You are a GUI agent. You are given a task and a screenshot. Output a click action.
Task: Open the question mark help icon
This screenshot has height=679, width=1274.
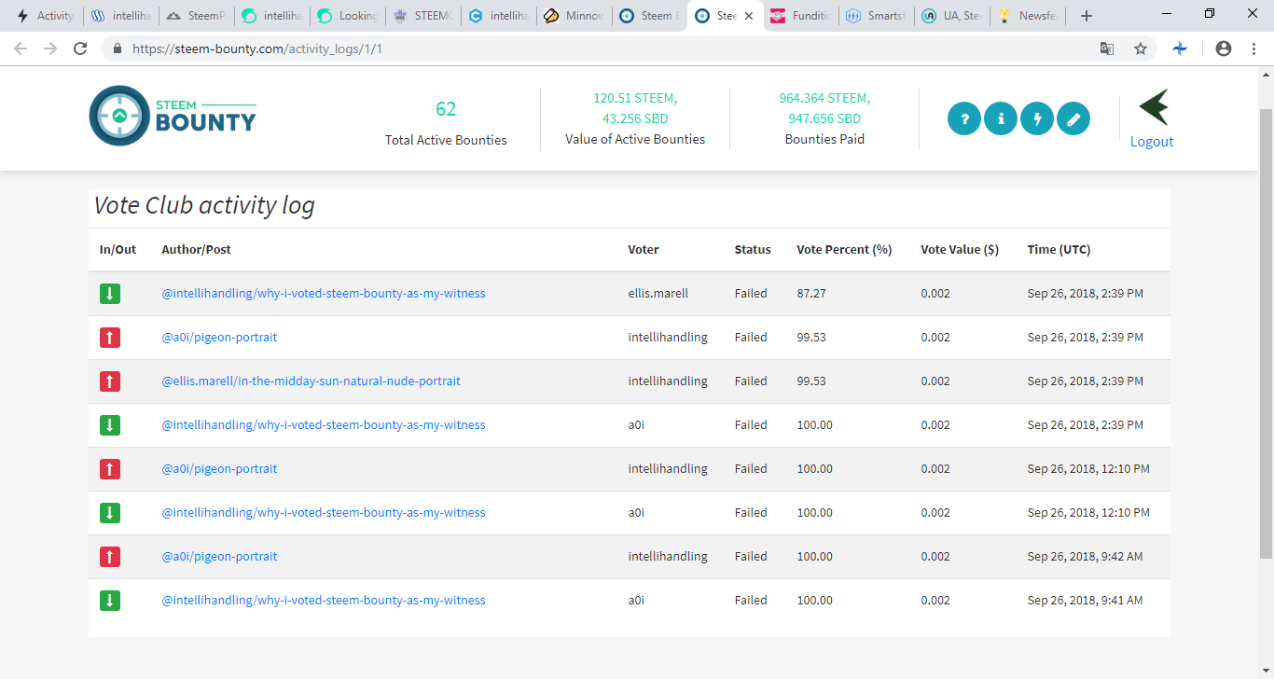[x=964, y=118]
